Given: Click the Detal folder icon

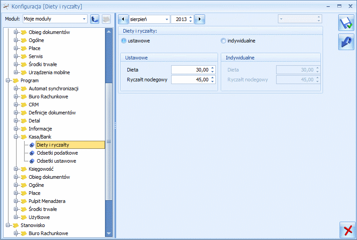Looking at the screenshot, I should point(24,121).
